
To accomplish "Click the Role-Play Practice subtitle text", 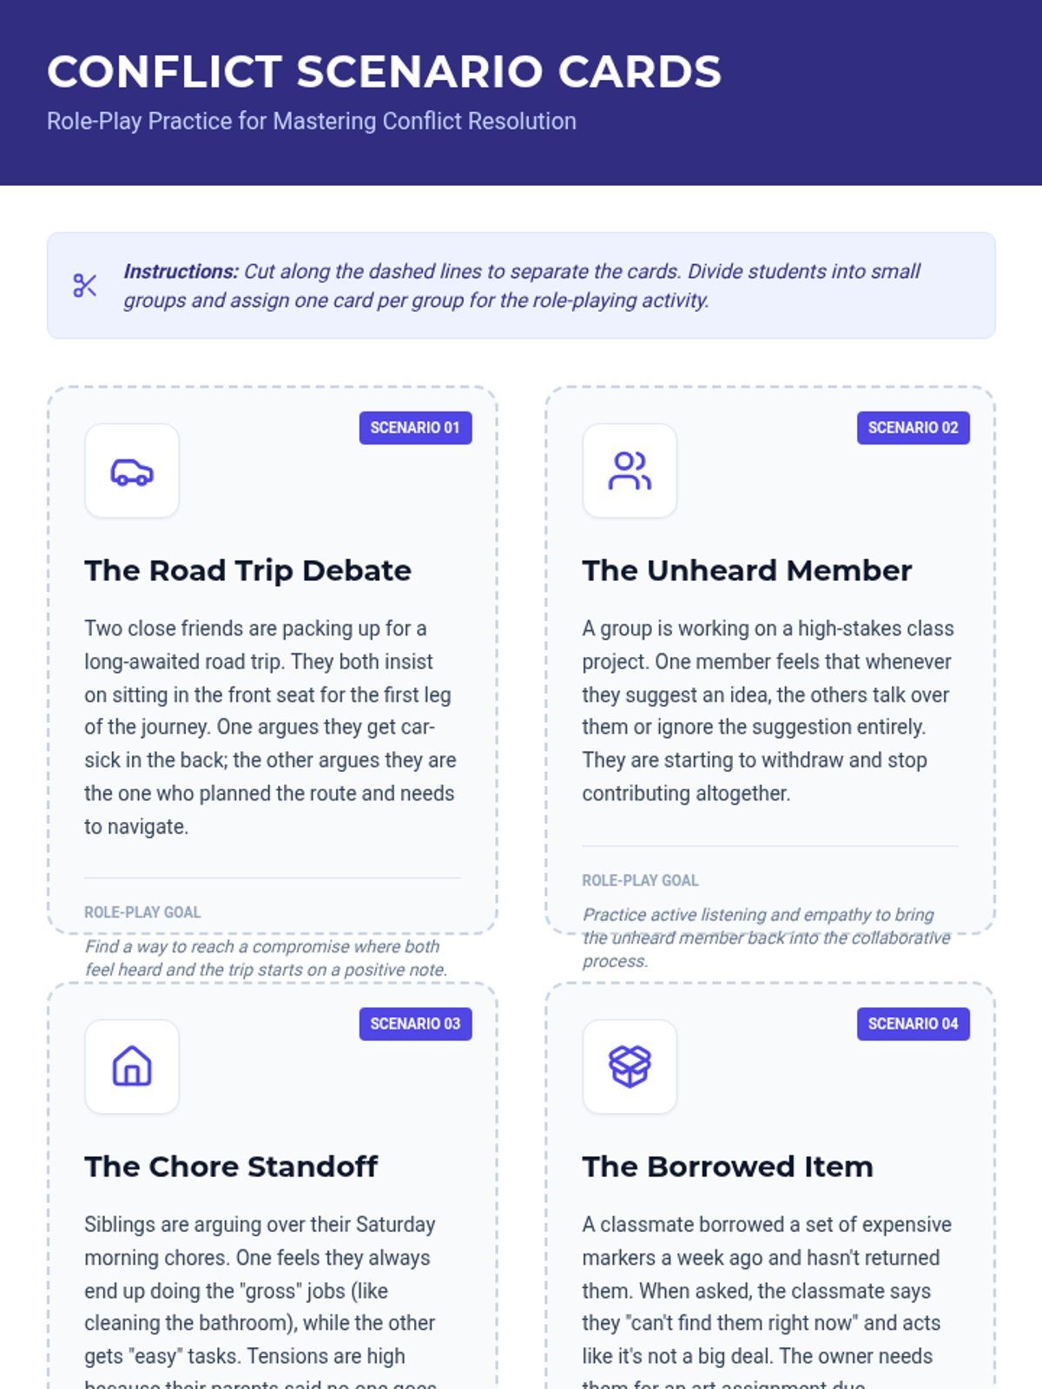I will 312,122.
